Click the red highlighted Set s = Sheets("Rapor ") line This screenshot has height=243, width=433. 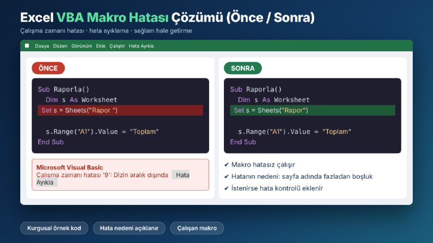point(120,110)
